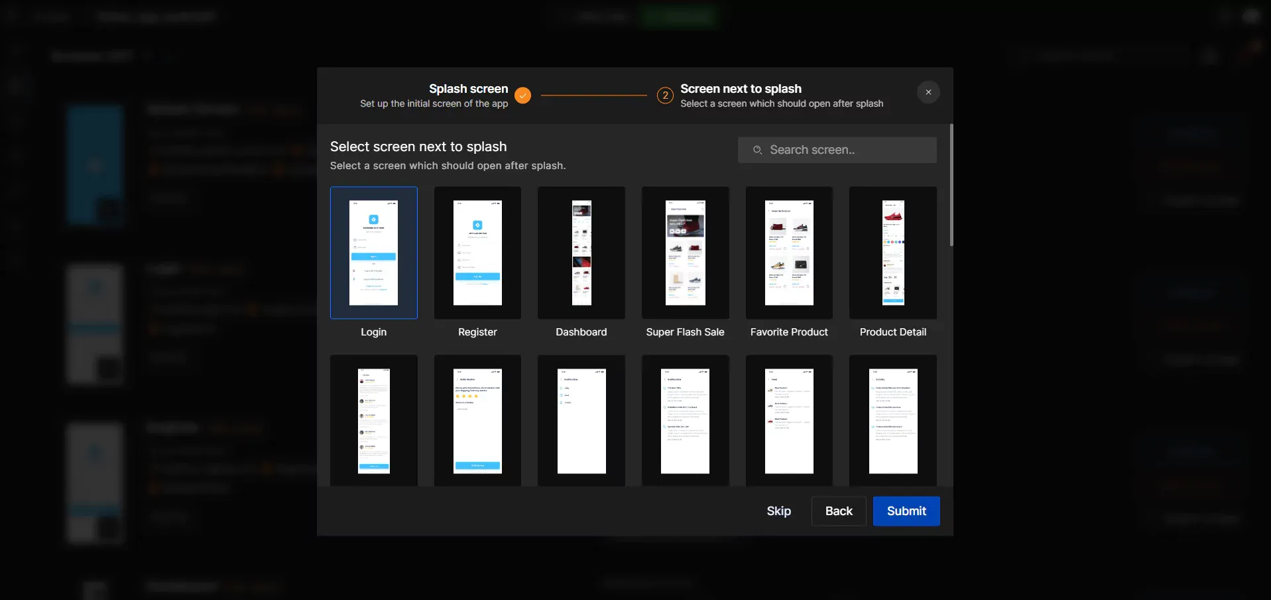The image size is (1271, 600).
Task: Click the orange checkmark on the Splash screen step
Action: [522, 95]
